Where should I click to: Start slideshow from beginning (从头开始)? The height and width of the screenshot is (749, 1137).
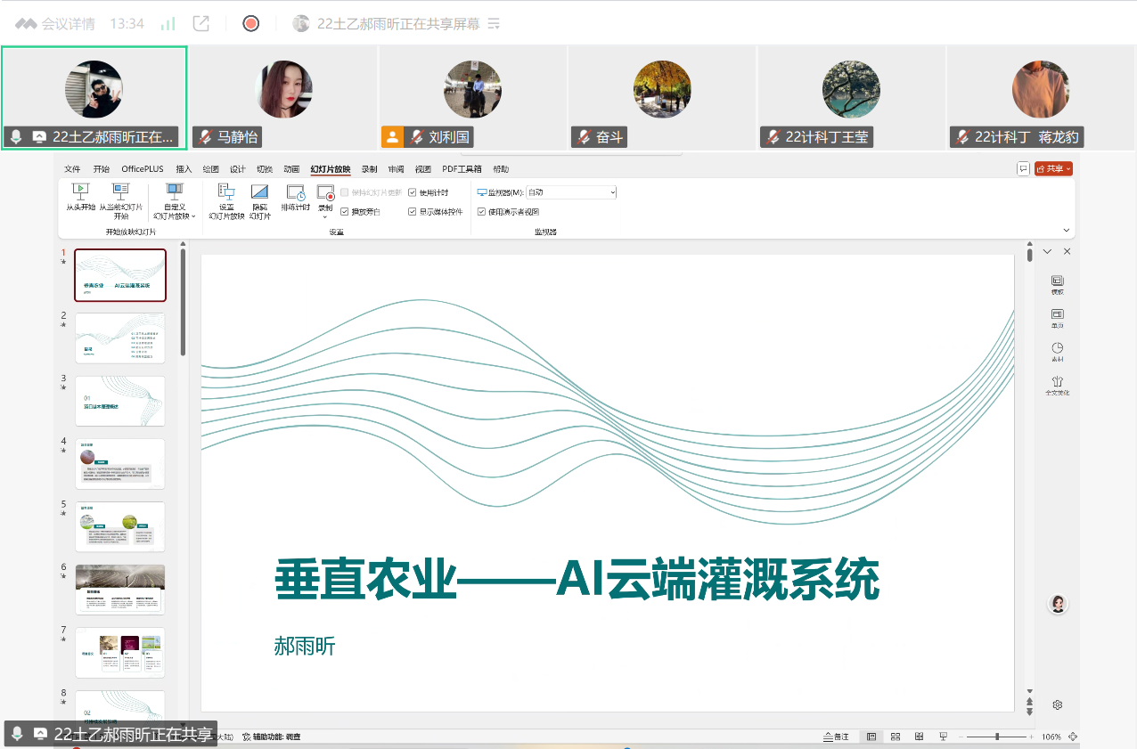[80, 198]
